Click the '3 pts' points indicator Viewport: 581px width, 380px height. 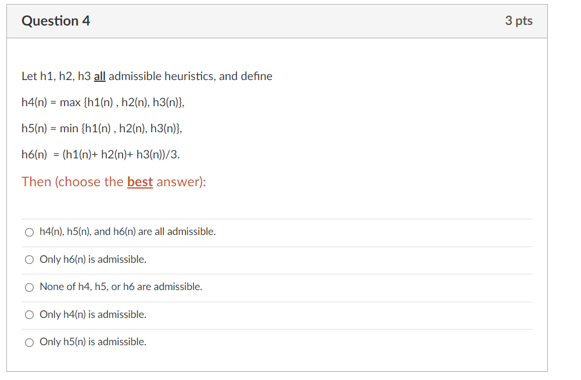coord(518,21)
